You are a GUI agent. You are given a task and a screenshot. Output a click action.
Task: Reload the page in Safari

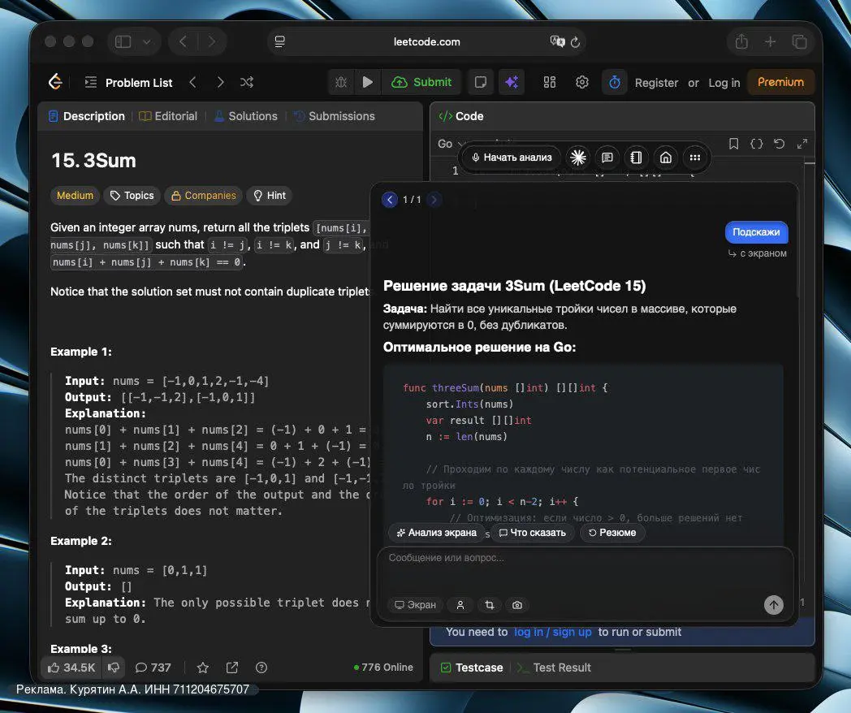[575, 41]
